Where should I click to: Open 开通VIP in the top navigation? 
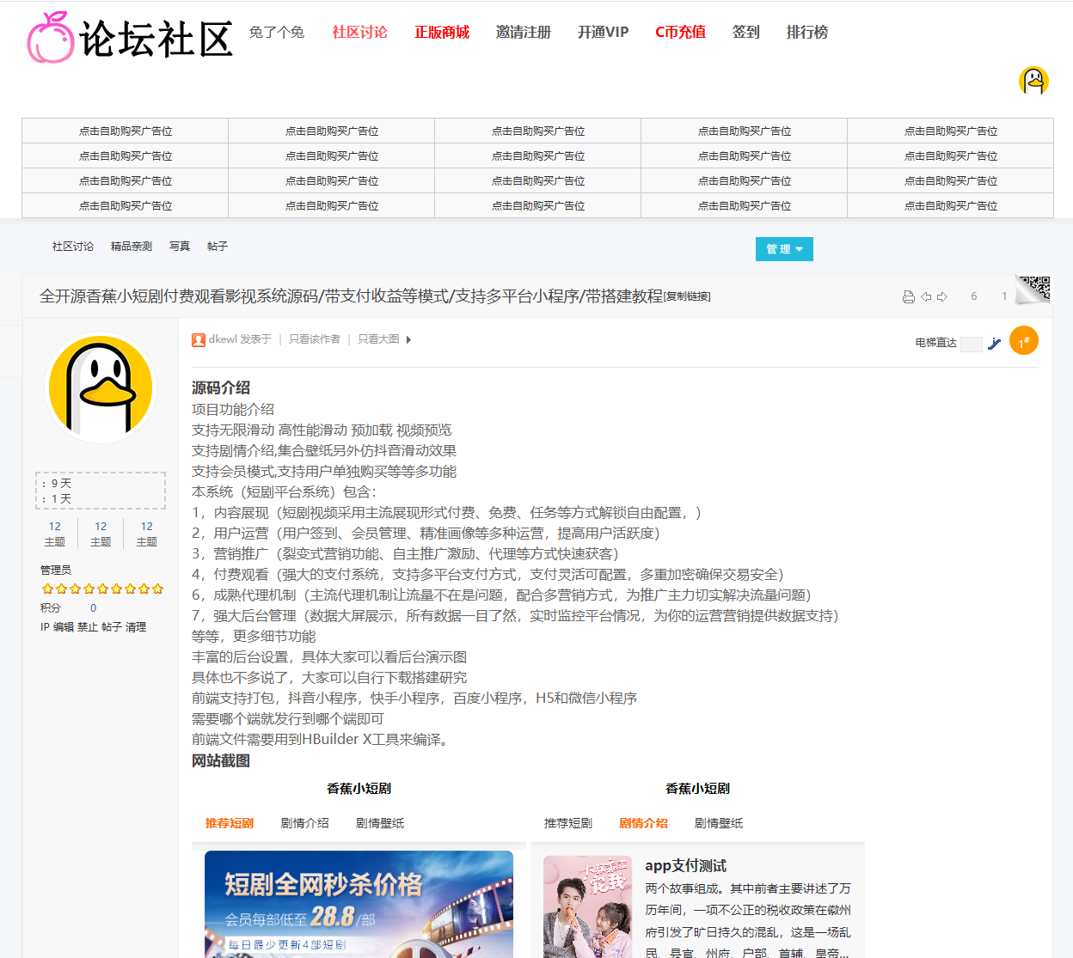point(603,32)
